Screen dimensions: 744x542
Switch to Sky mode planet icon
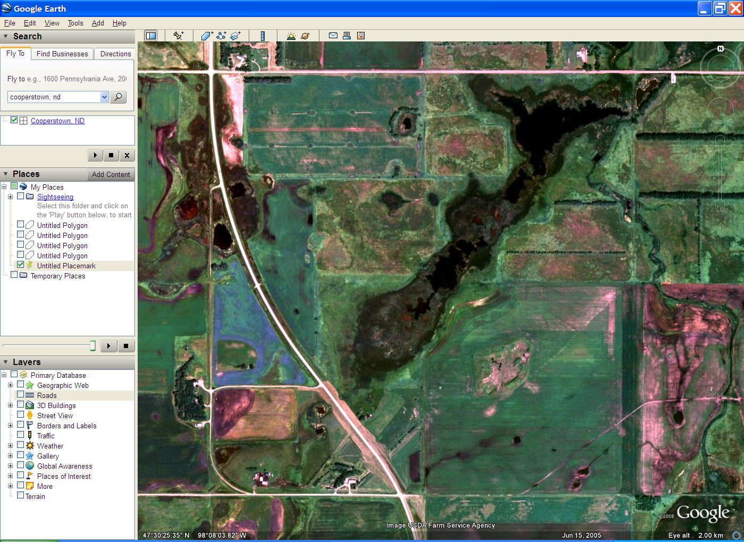point(305,36)
